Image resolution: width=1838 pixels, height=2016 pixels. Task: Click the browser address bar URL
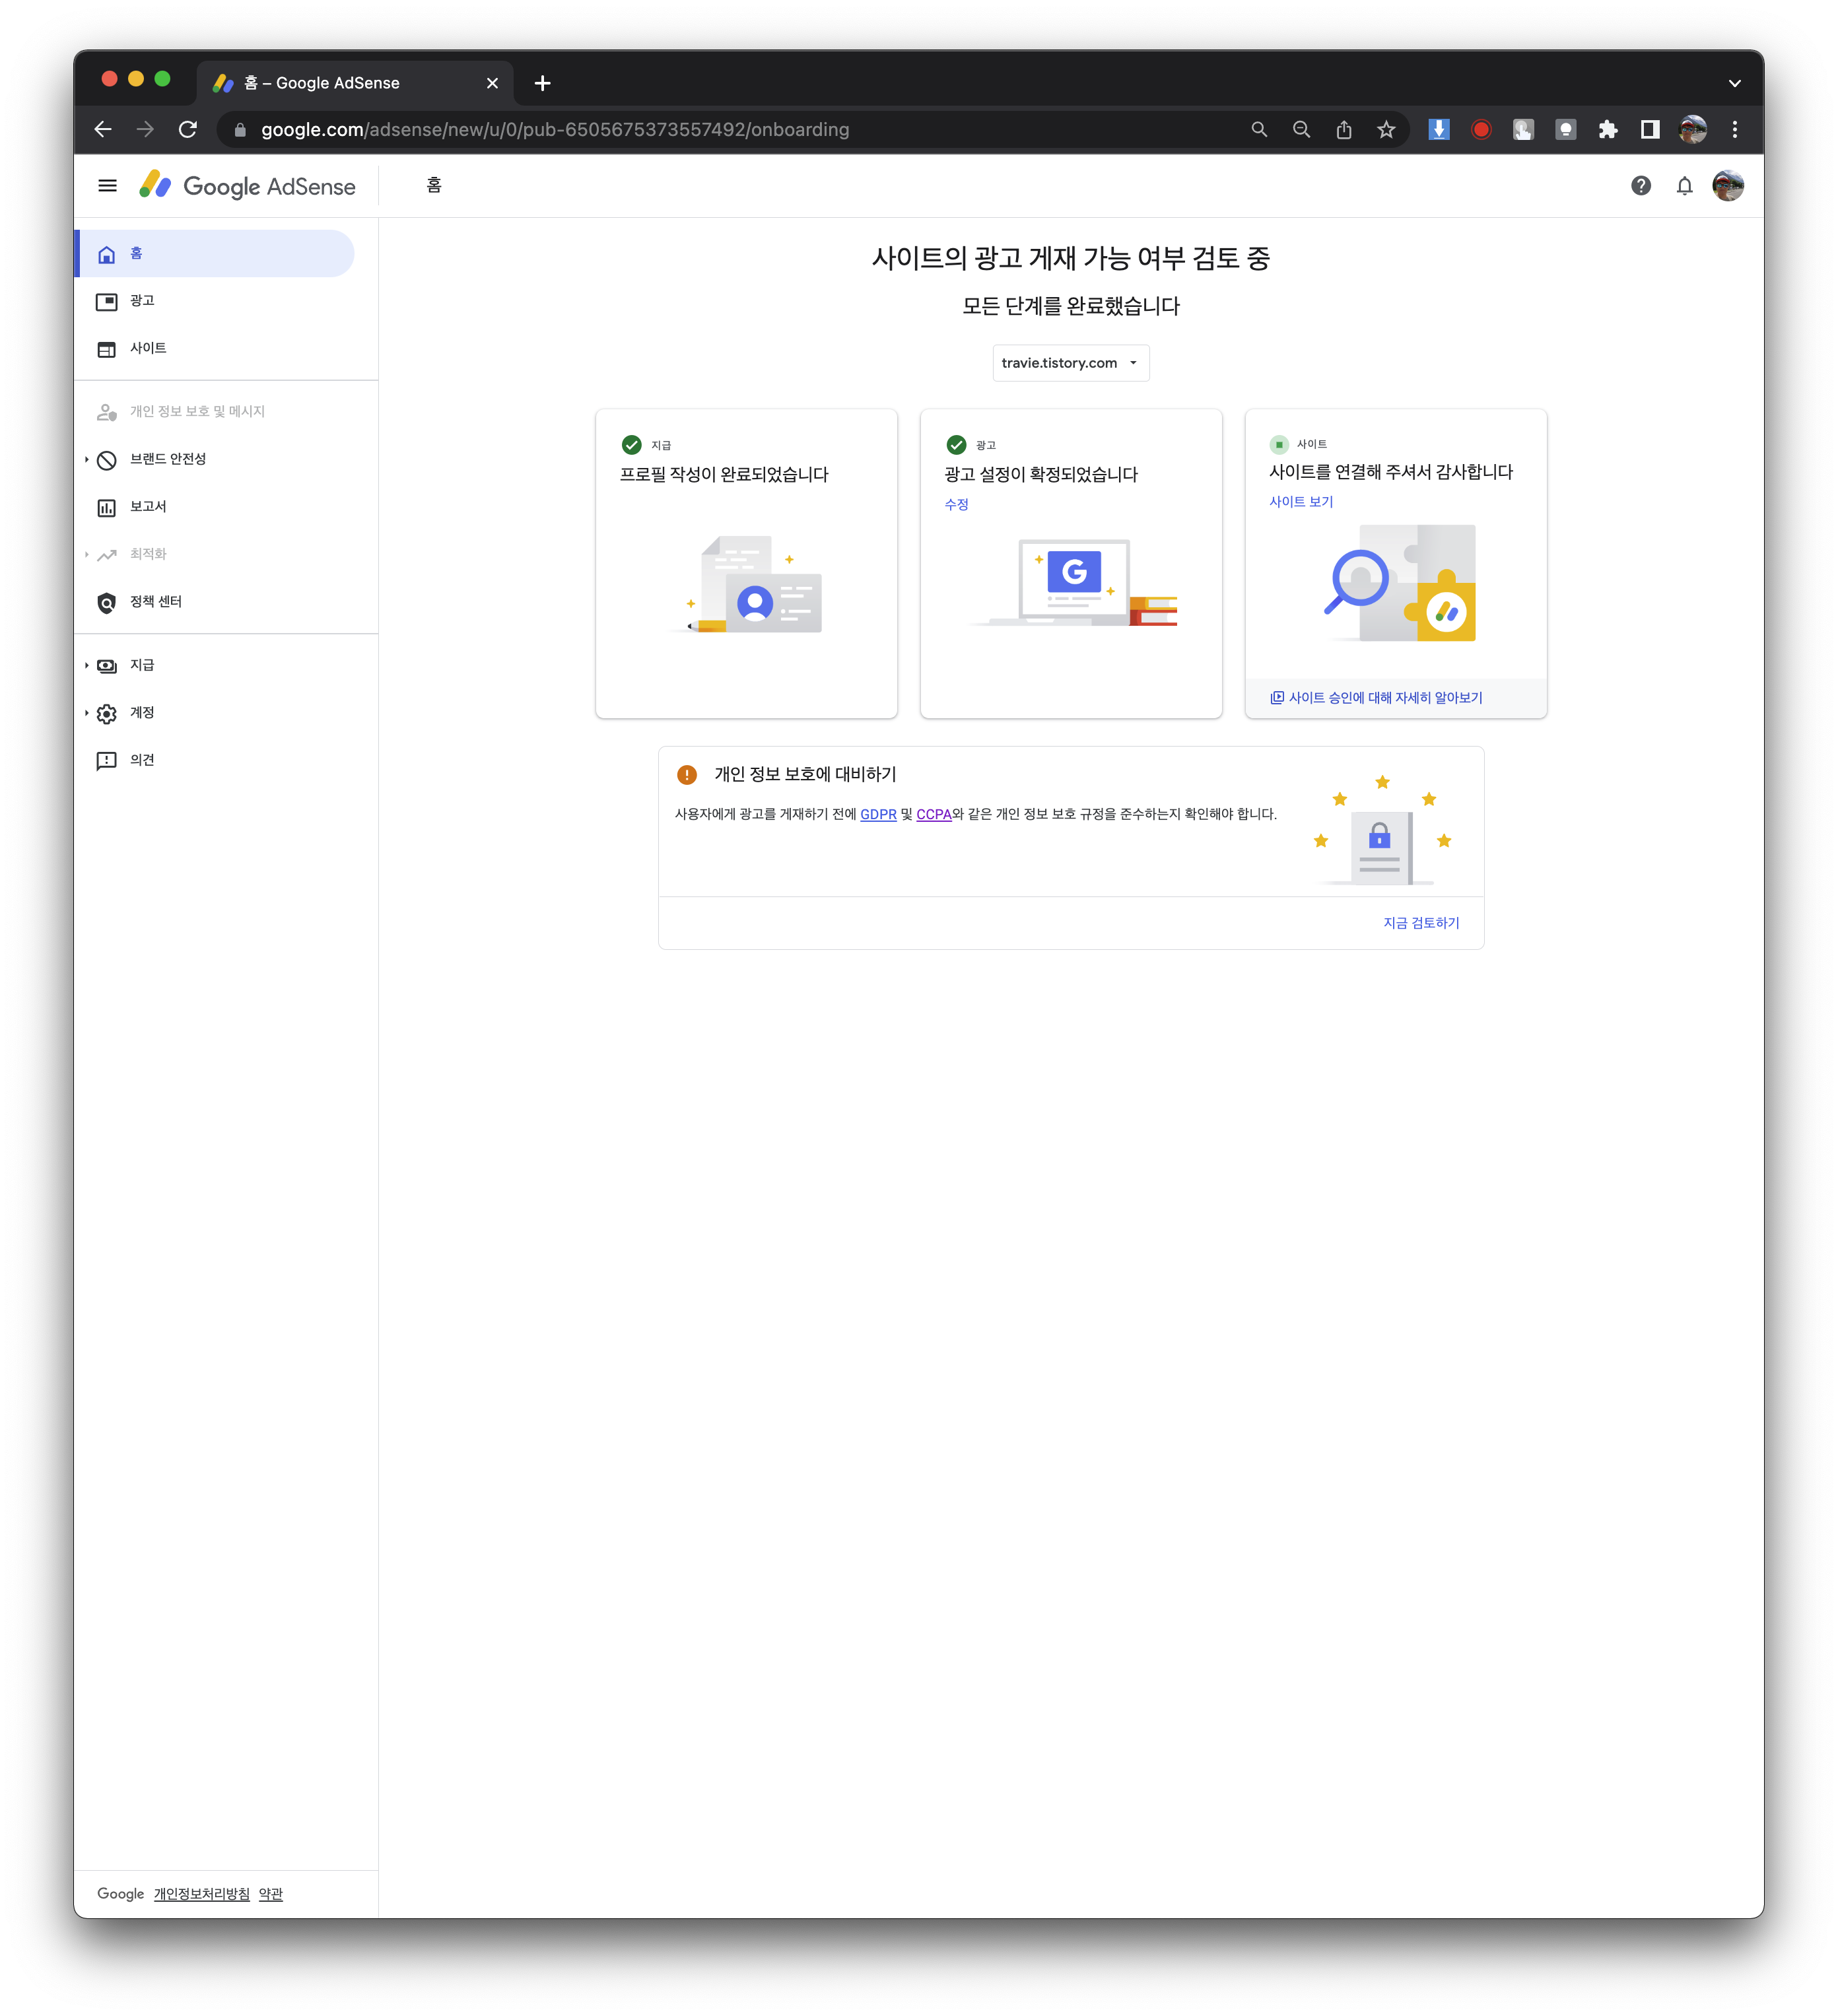pyautogui.click(x=555, y=130)
